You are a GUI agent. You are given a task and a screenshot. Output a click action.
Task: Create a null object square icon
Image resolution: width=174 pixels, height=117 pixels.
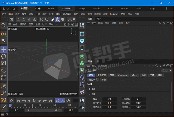point(82,34)
